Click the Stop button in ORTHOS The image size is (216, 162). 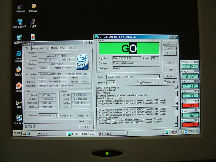[x=170, y=48]
